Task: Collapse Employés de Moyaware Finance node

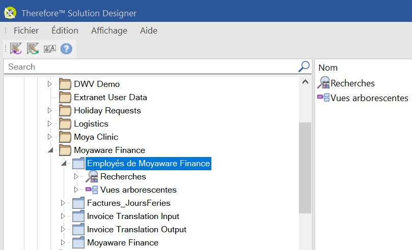Action: click(x=64, y=164)
